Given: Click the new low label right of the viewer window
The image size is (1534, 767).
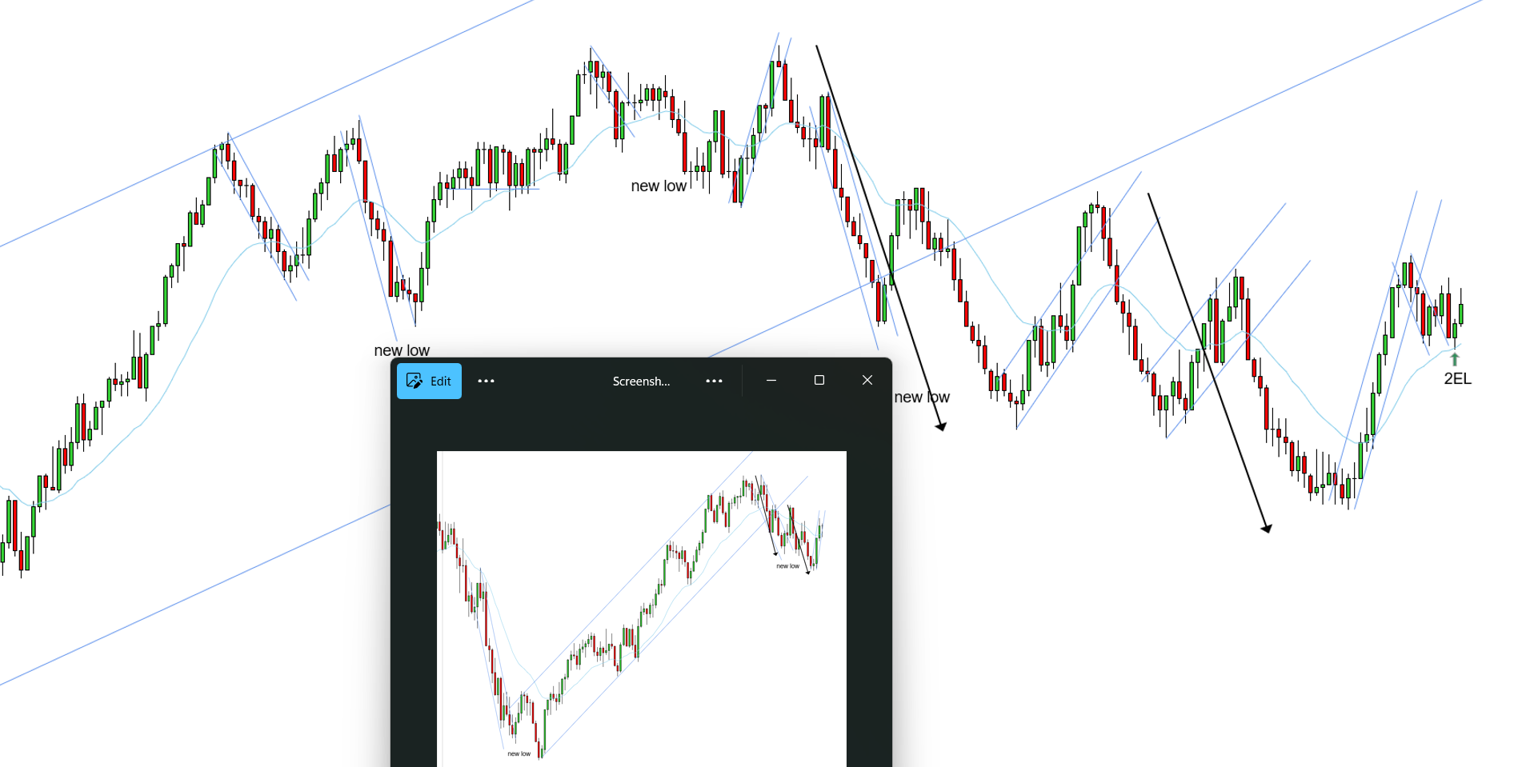Looking at the screenshot, I should tap(922, 397).
